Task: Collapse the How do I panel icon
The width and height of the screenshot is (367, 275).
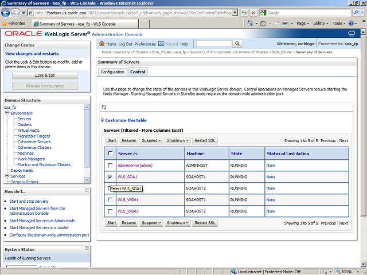Action: (x=87, y=191)
